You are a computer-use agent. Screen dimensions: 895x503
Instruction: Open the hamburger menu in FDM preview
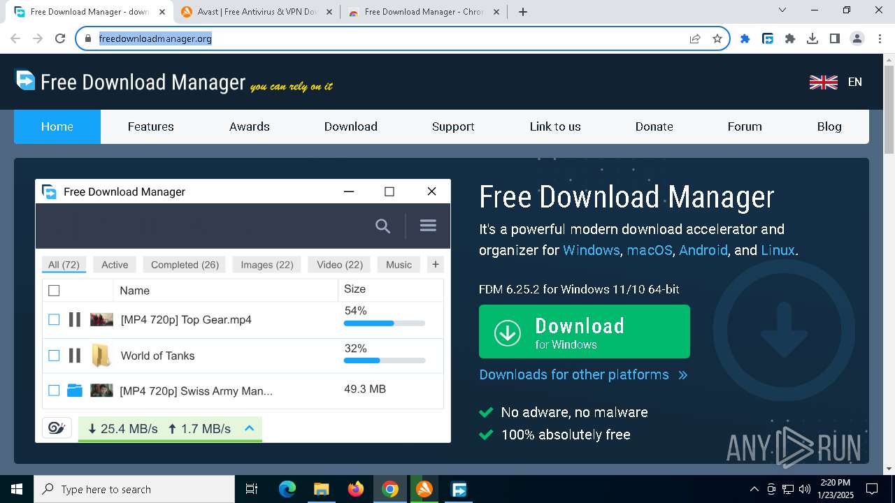428,225
